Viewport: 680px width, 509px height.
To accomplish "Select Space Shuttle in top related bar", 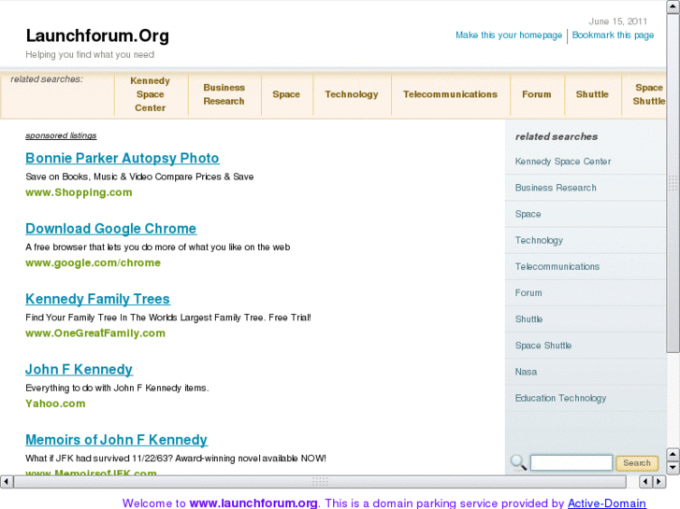I will point(649,94).
